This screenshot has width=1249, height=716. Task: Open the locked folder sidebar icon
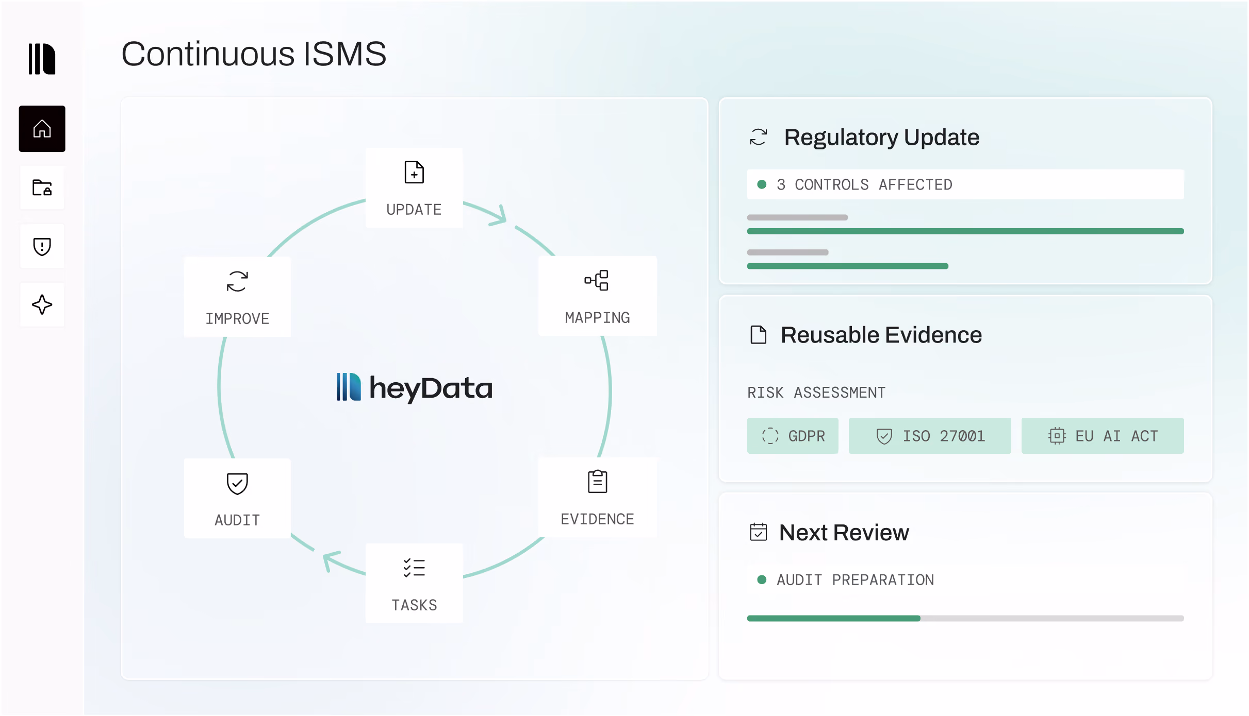42,187
